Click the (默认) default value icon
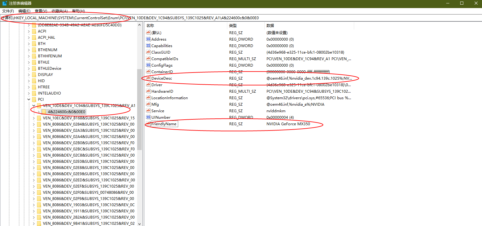Image resolution: width=482 pixels, height=226 pixels. (148, 33)
